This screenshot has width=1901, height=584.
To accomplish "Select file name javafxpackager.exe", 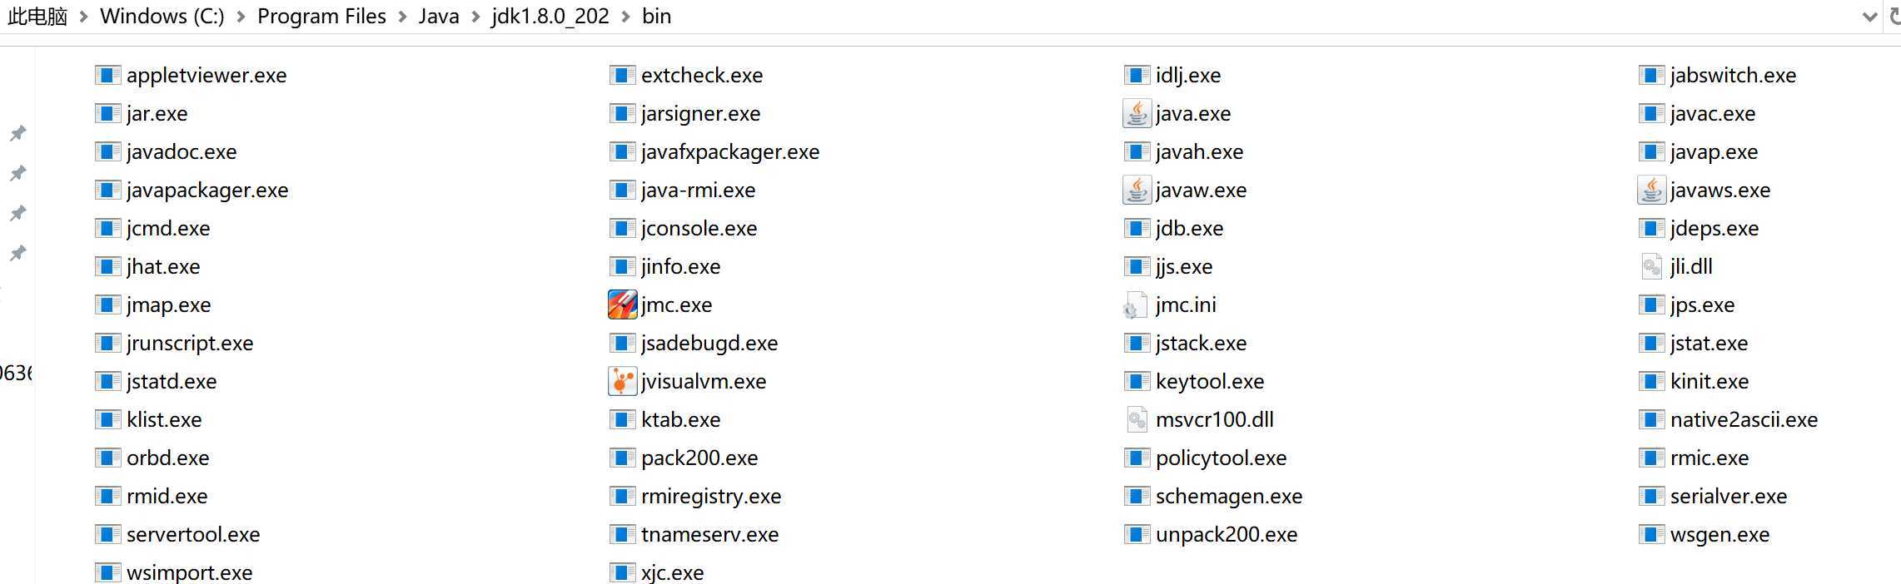I will point(730,152).
